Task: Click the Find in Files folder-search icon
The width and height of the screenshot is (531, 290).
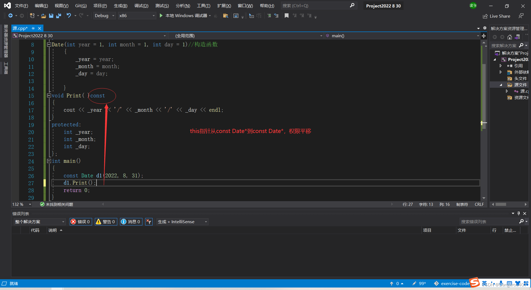Action: 226,16
